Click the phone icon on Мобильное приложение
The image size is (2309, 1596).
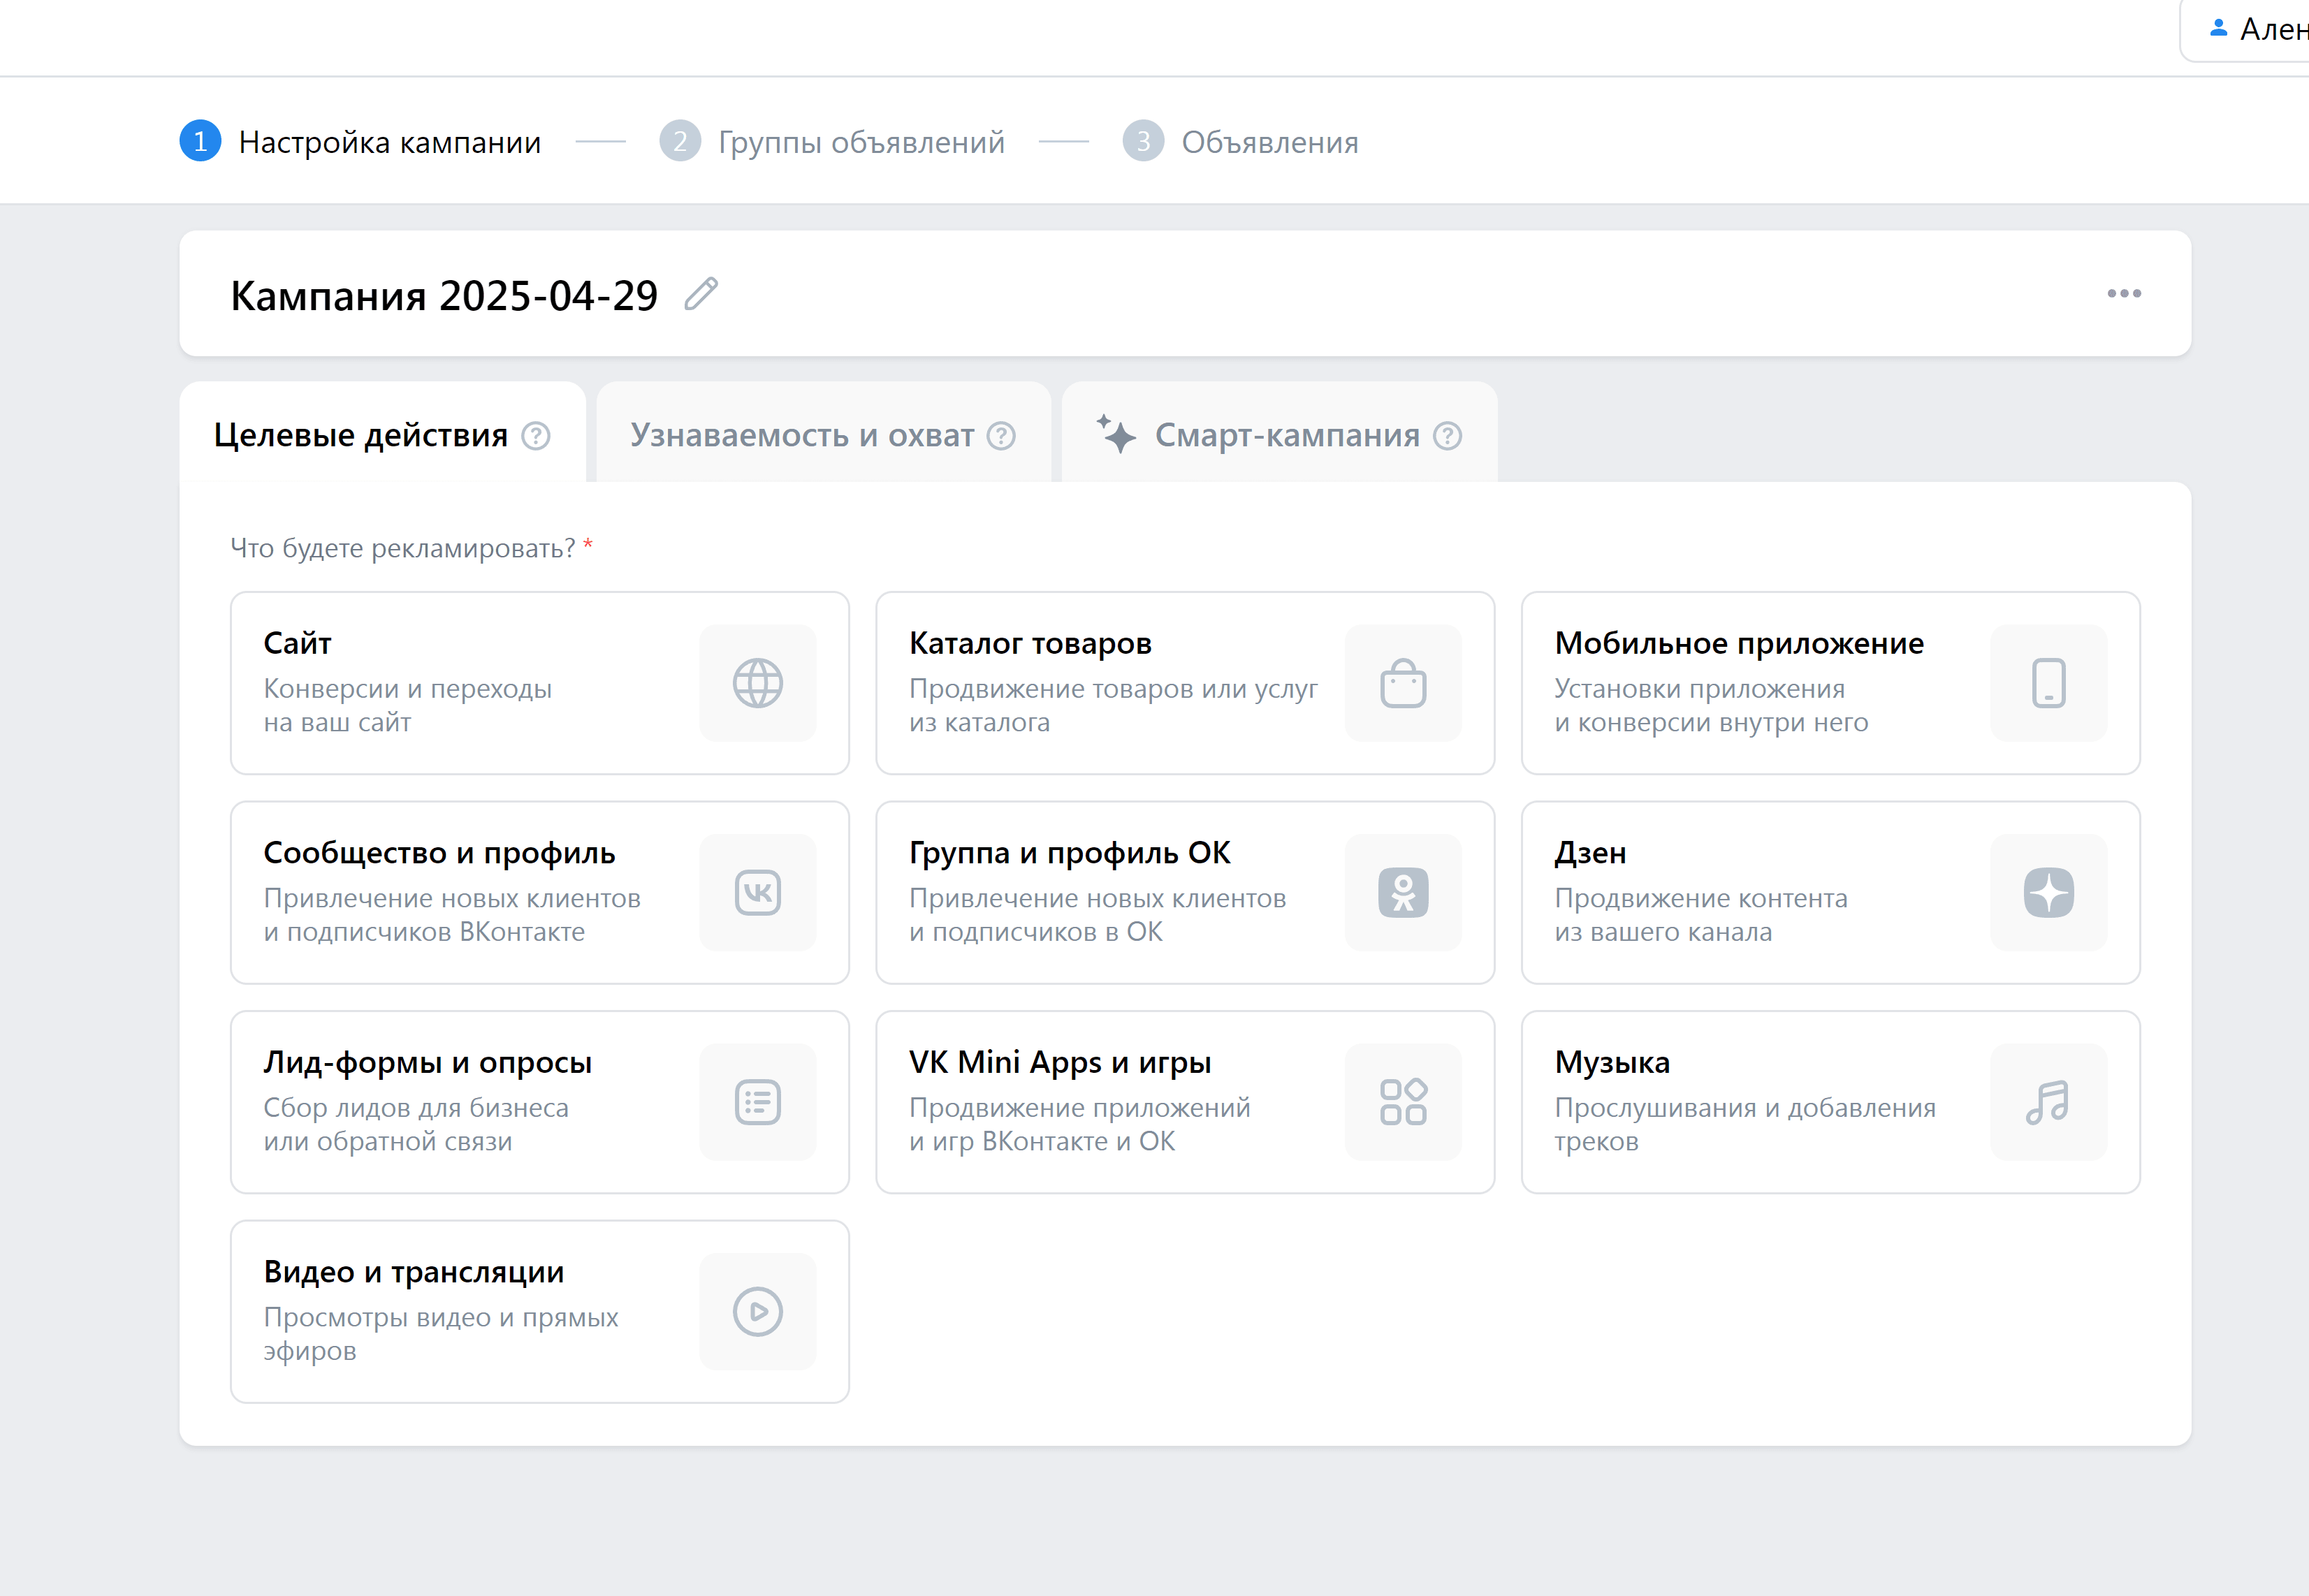2049,684
